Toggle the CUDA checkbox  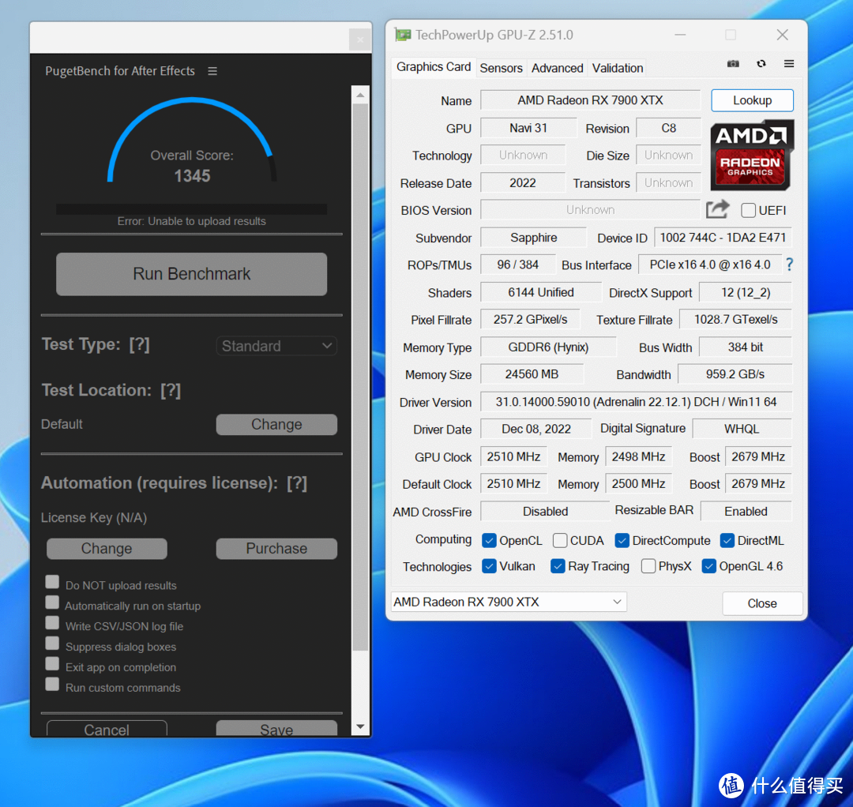pyautogui.click(x=560, y=541)
